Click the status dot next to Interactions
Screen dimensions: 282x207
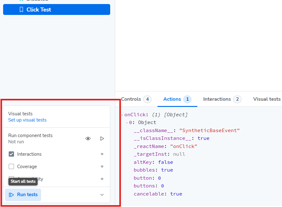coord(102,154)
